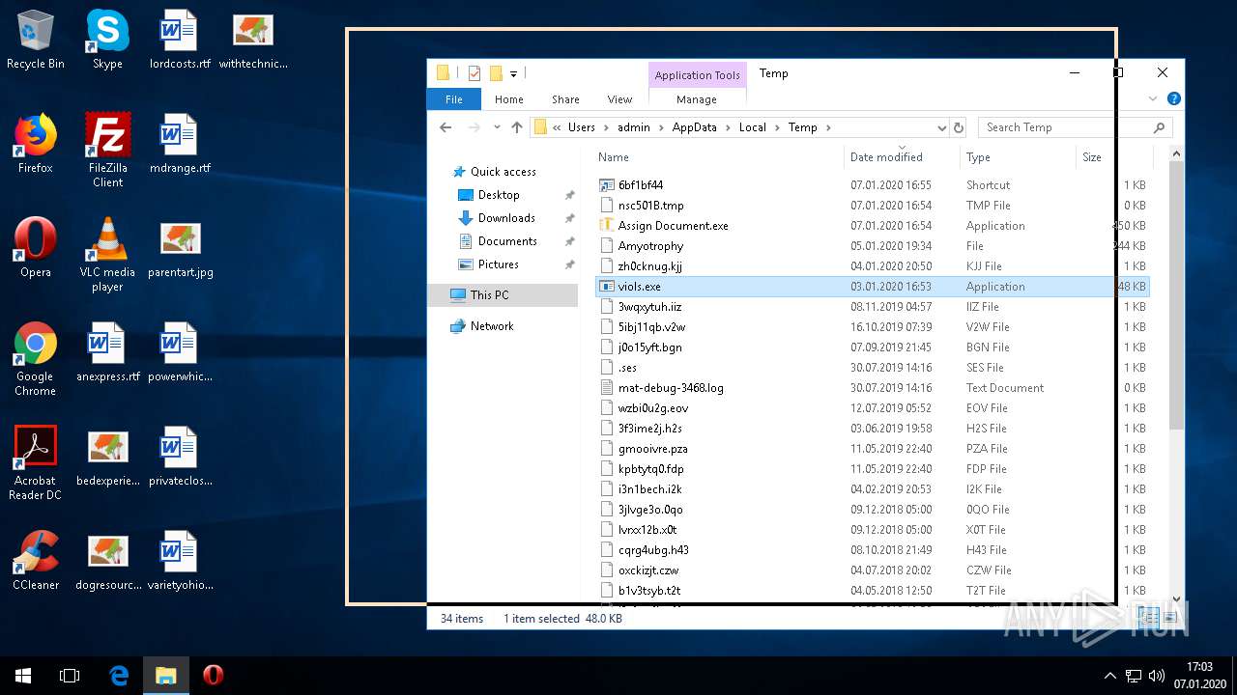
Task: Open Customize Quick Access Toolbar dropdown
Action: point(513,73)
